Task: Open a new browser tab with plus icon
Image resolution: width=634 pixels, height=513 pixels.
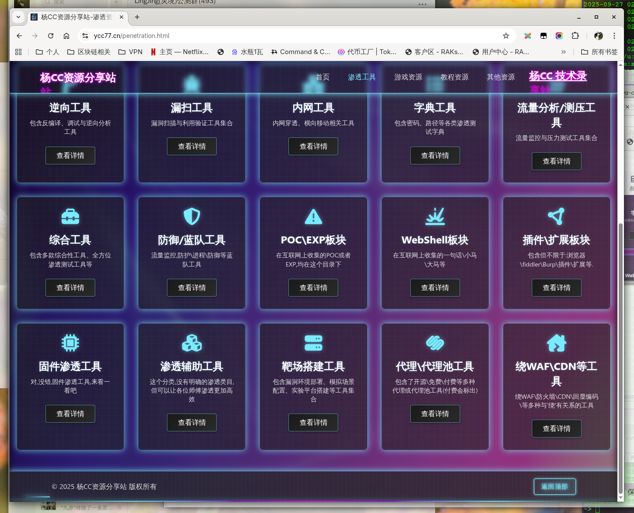Action: click(x=137, y=17)
